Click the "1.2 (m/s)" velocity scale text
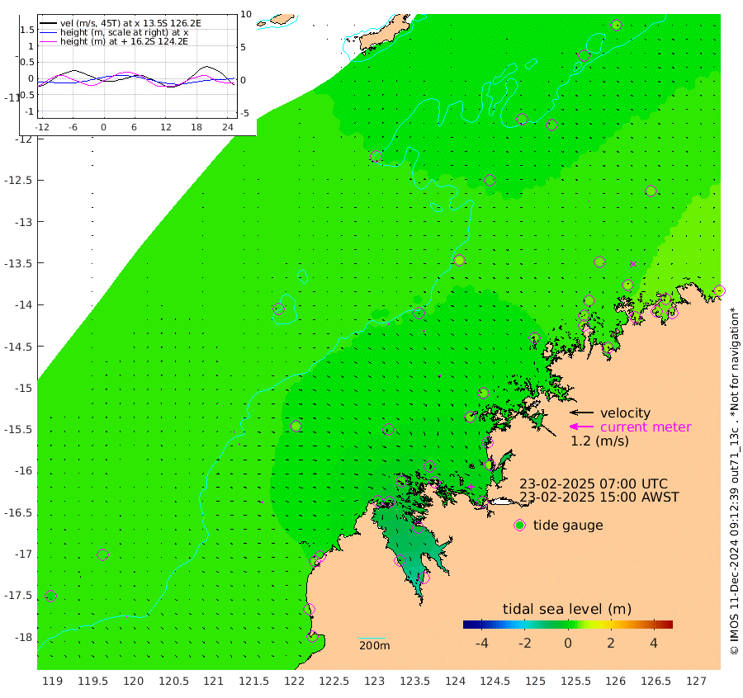This screenshot has width=743, height=698. coord(599,441)
